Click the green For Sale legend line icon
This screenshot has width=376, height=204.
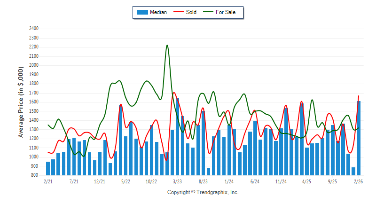pos(208,12)
